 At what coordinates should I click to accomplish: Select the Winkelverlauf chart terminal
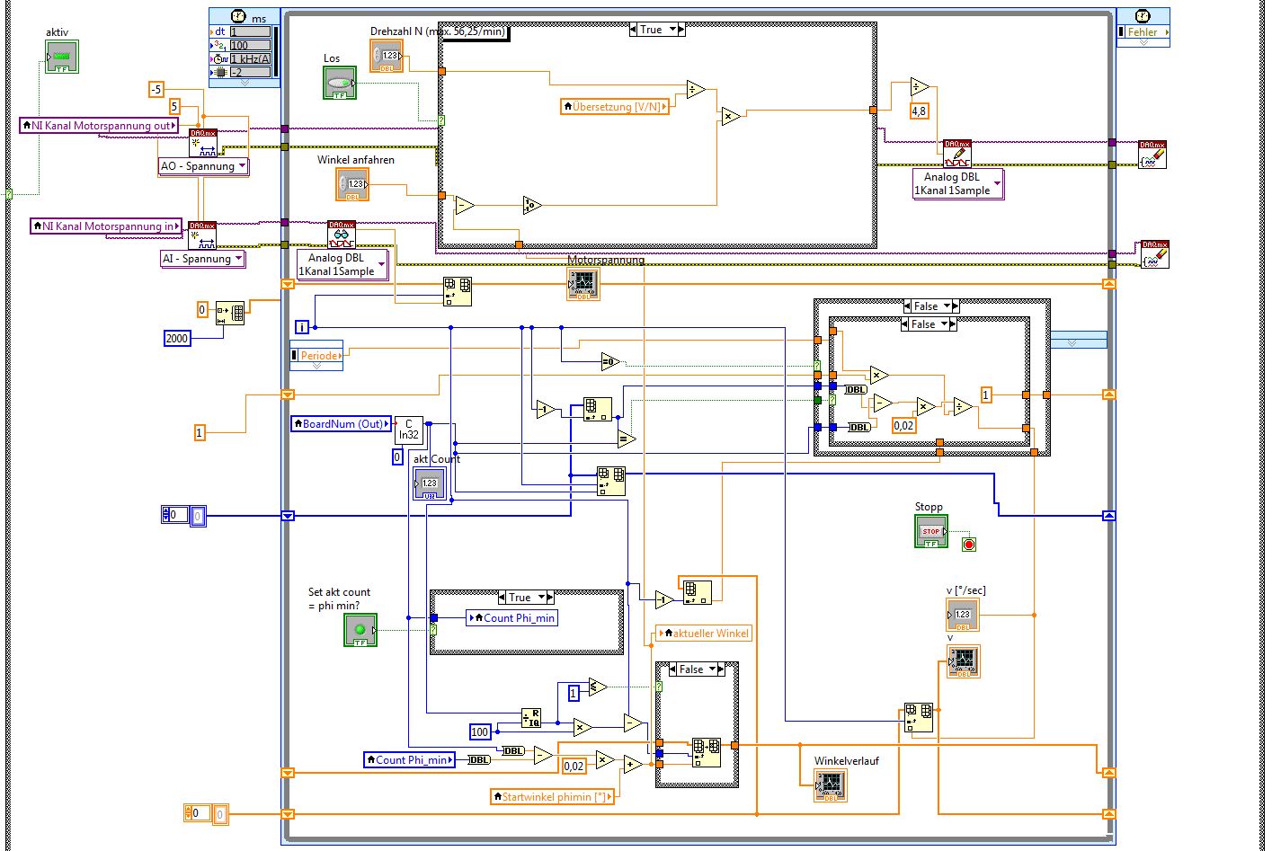pyautogui.click(x=831, y=785)
